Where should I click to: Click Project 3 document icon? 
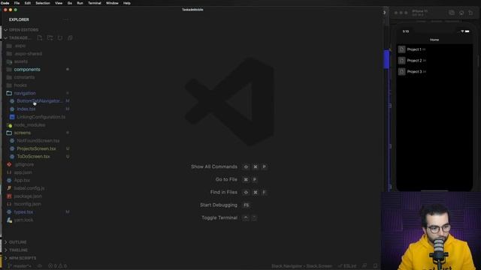pyautogui.click(x=401, y=71)
